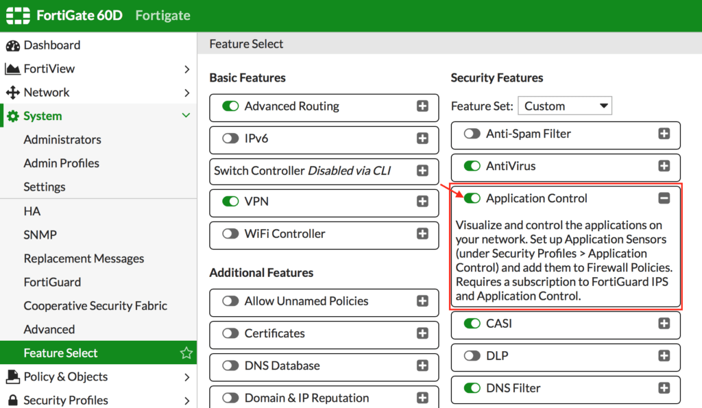Expand the AntiVirus feature details
The height and width of the screenshot is (408, 702).
coord(664,166)
